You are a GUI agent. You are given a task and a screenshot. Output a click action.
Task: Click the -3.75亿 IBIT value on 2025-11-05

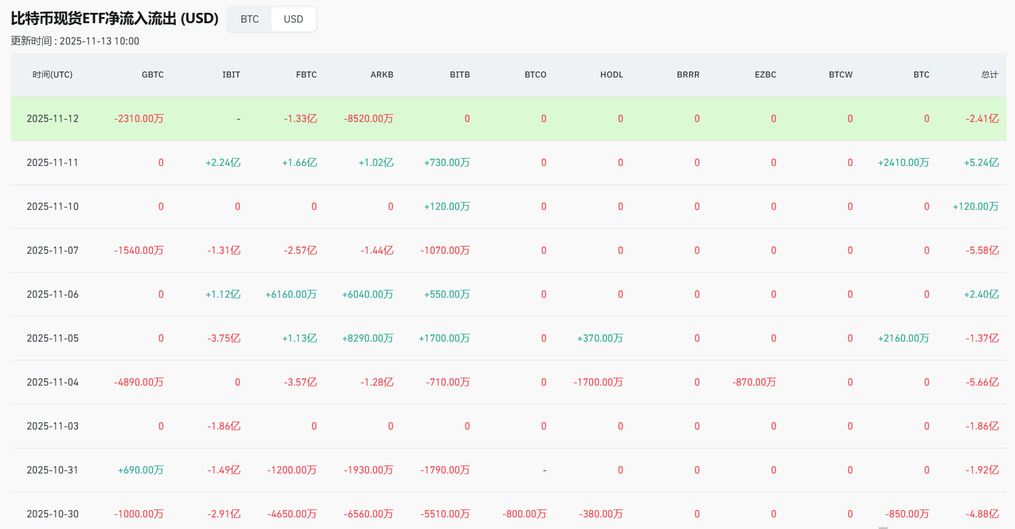[224, 338]
